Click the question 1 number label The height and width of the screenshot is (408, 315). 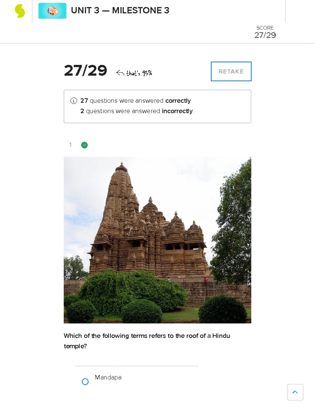(70, 144)
